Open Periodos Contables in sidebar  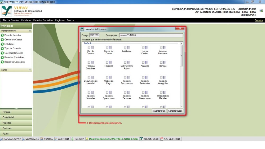click(14, 57)
